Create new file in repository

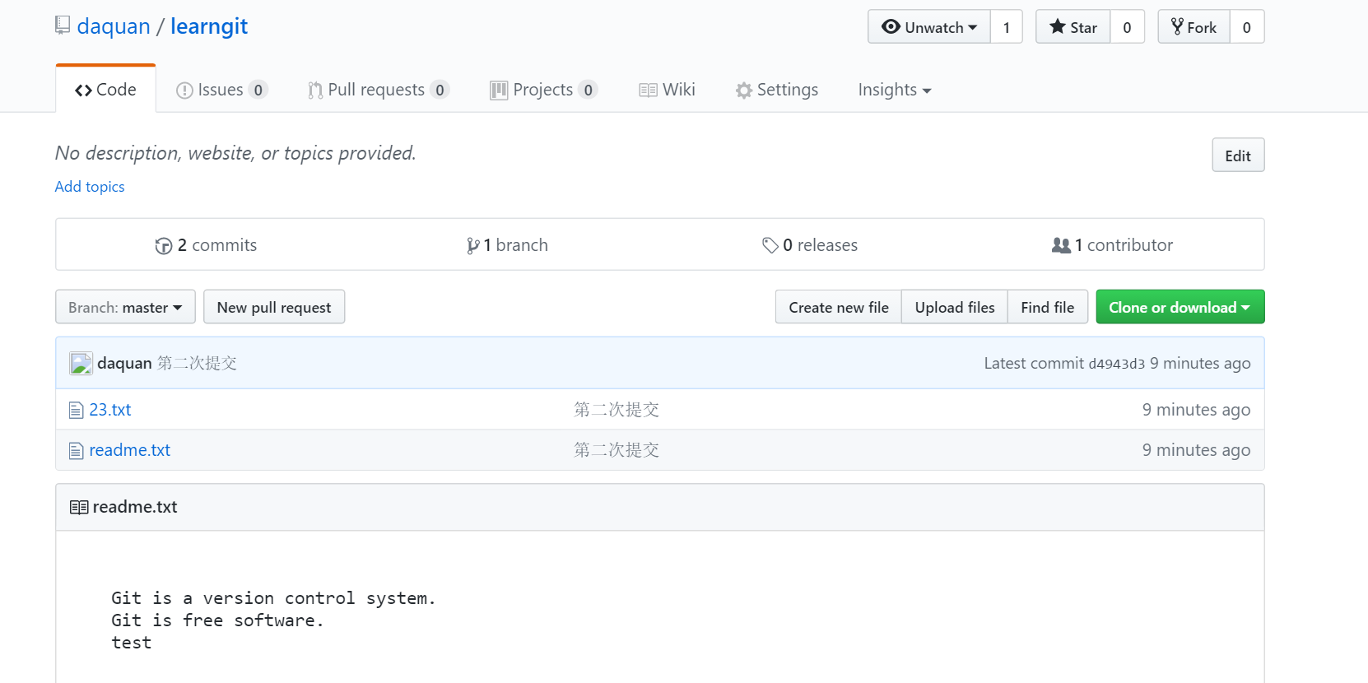(839, 307)
